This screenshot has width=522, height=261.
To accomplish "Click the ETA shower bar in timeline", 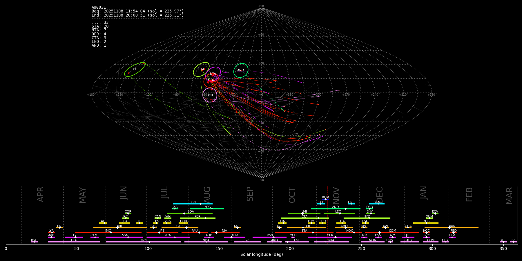I will pos(74,242).
